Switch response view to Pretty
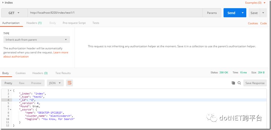The height and width of the screenshot is (130, 271). click(8, 83)
